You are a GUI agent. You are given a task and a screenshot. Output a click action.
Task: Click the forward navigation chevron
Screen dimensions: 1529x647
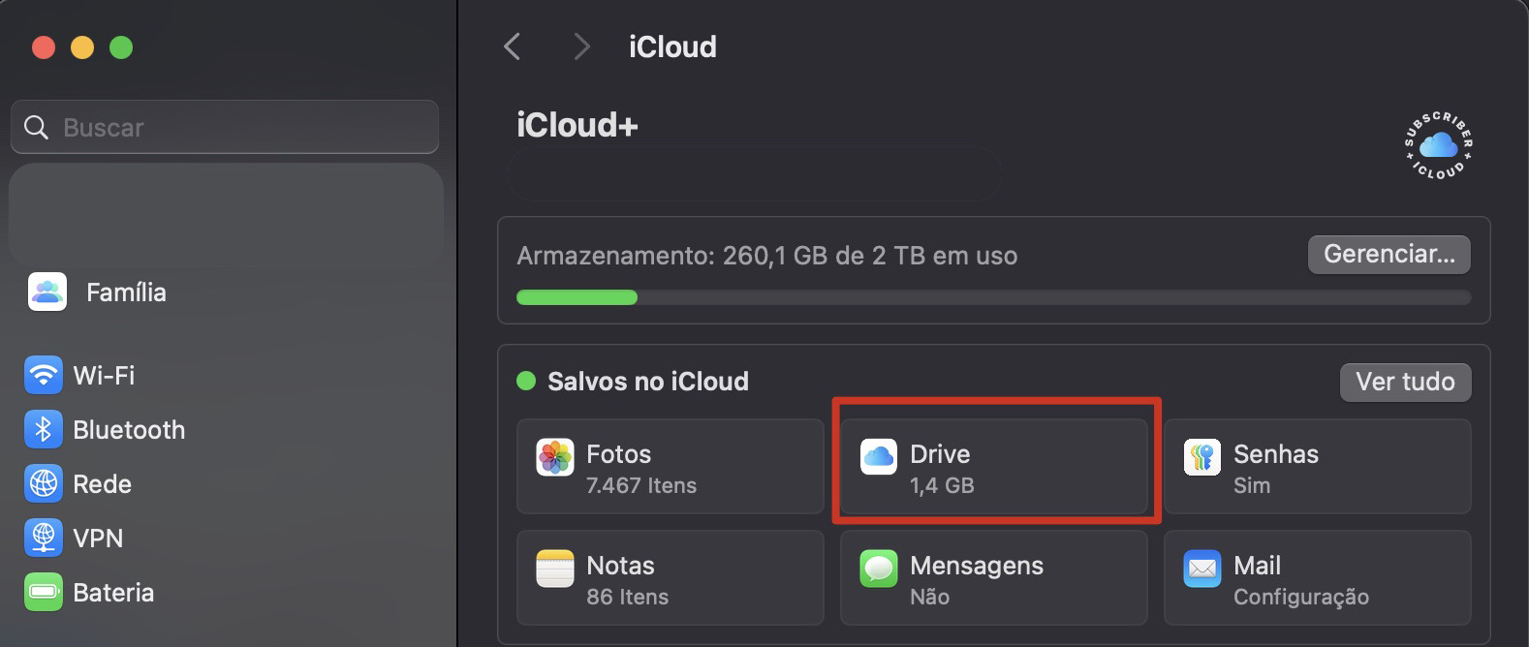click(579, 46)
